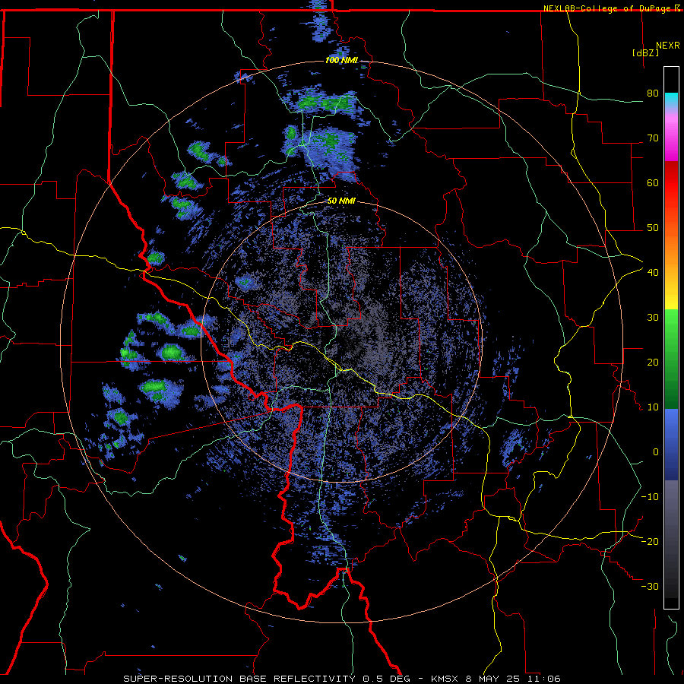Click the KMSX station identifier in caption
The width and height of the screenshot is (684, 684).
tap(444, 679)
